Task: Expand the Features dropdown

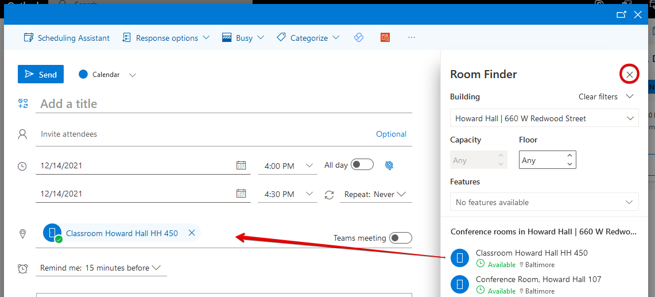Action: [x=544, y=202]
